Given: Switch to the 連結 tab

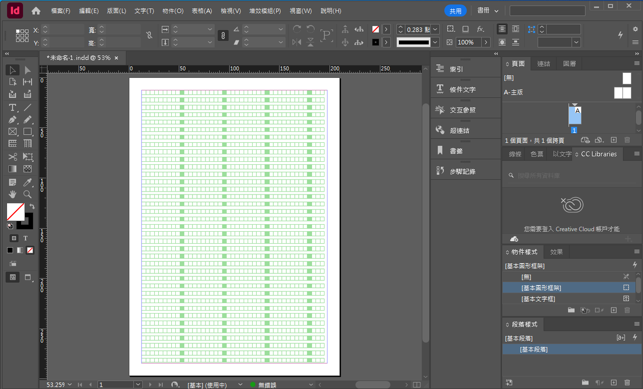Looking at the screenshot, I should [x=544, y=63].
